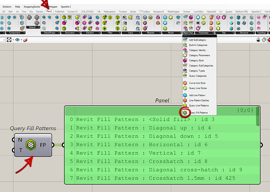Screen dimensions: 270x192
Task: Select the hatched black hexagon icon in Material panel
Action: (145, 23)
